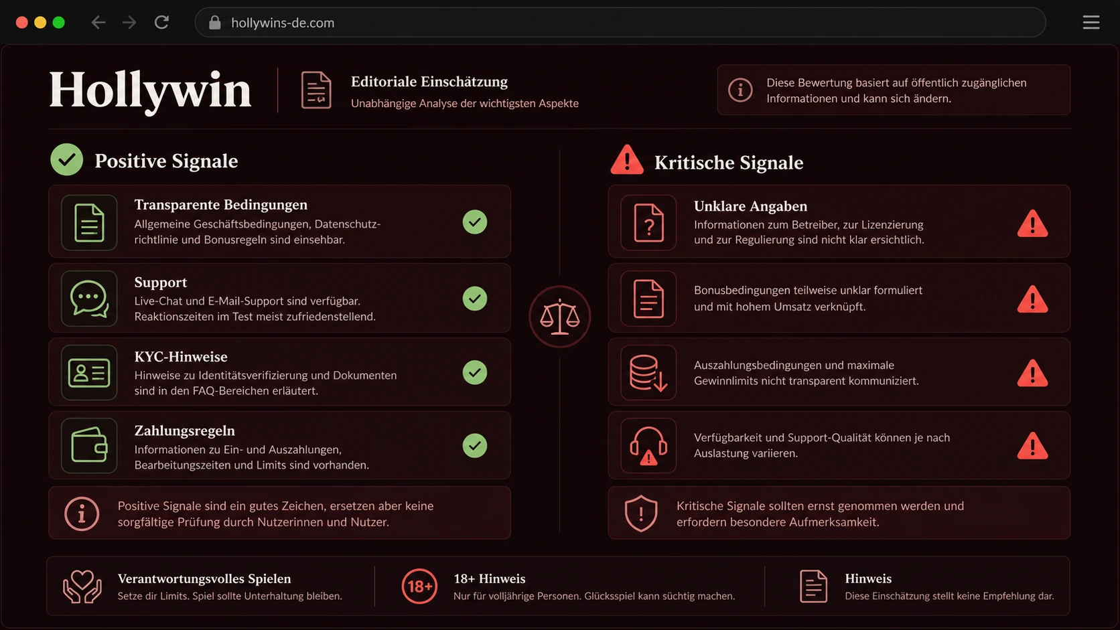Click the heart hands responsible gaming icon

tap(82, 586)
